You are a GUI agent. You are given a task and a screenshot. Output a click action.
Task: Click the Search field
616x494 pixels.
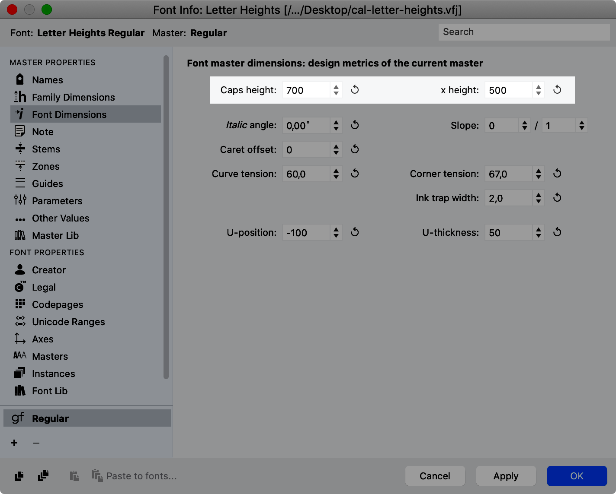(524, 32)
